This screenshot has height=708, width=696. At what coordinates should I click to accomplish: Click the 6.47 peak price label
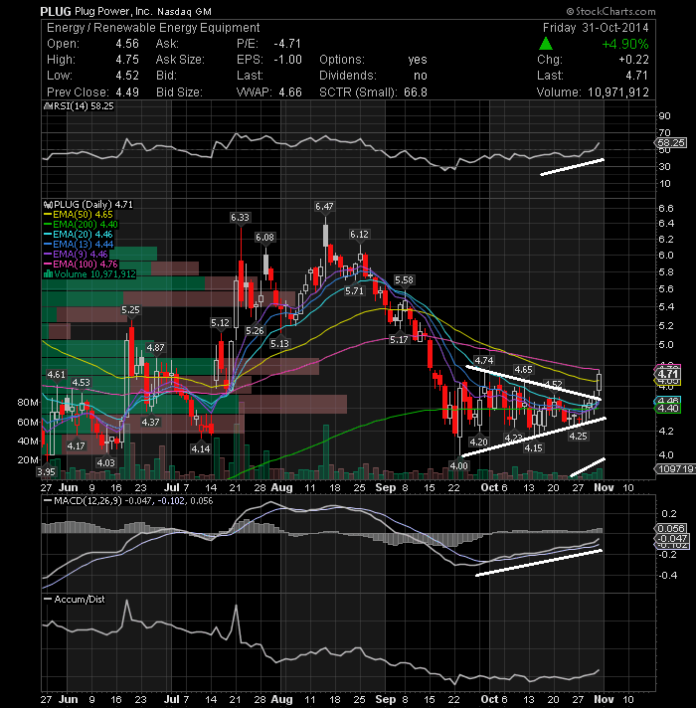click(324, 207)
